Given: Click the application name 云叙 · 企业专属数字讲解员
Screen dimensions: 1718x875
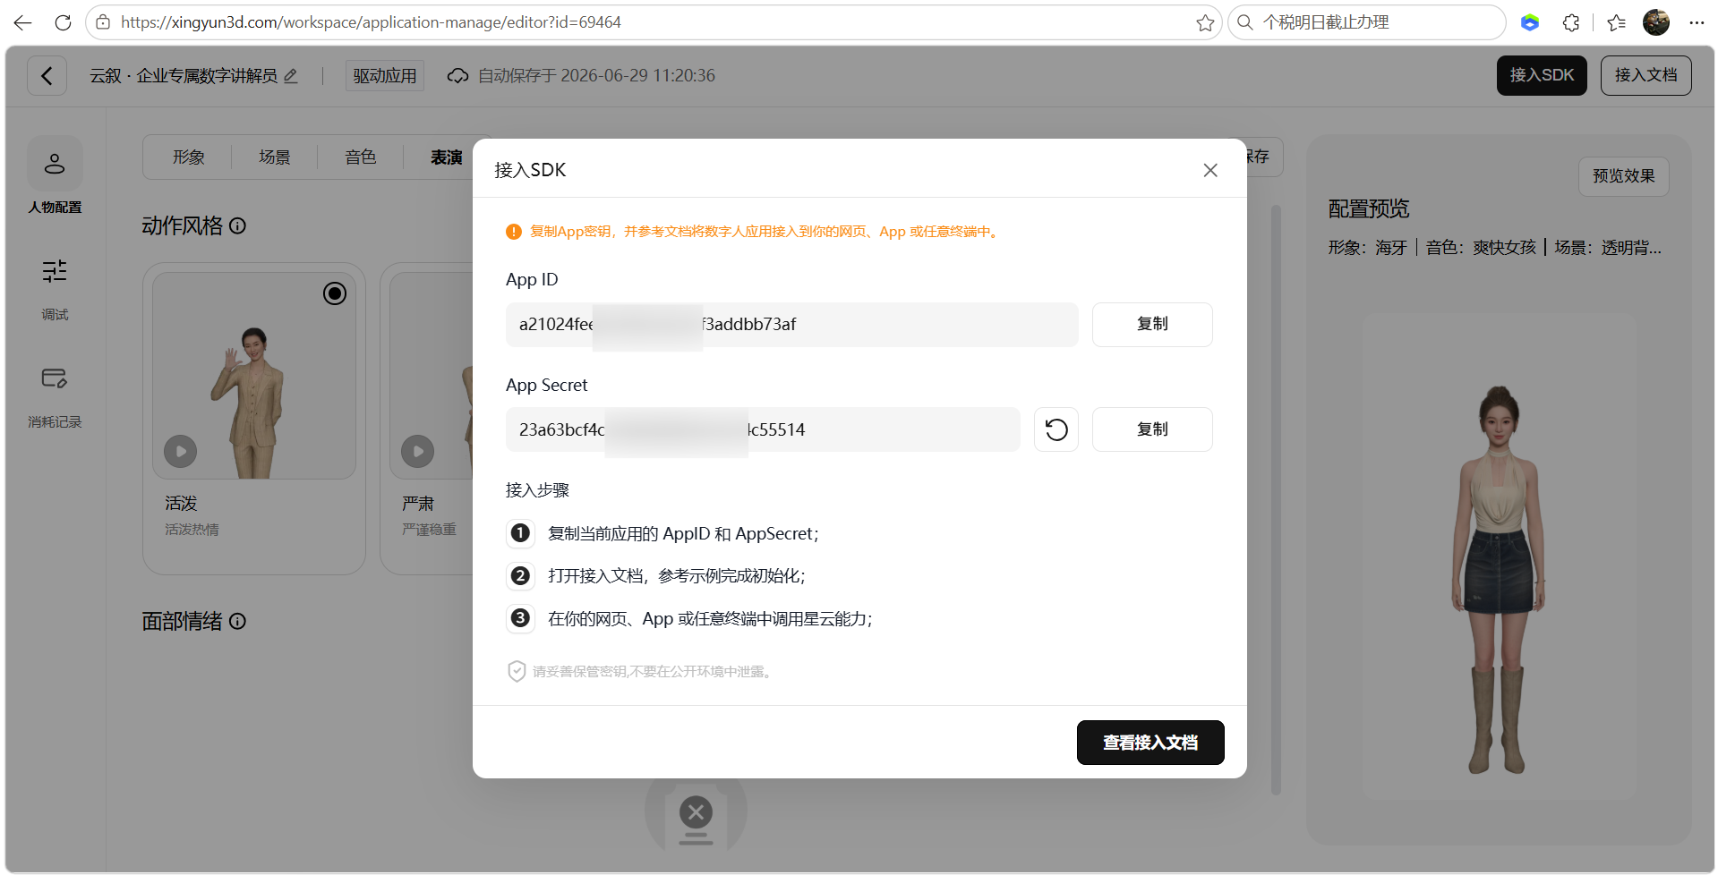Looking at the screenshot, I should pos(184,76).
